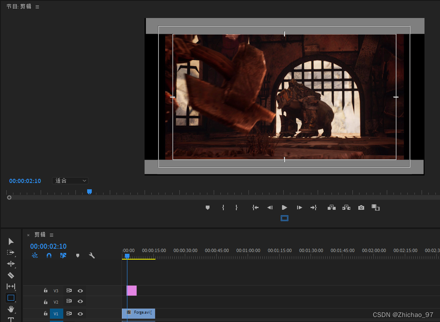Select the Ripple Edit tool

click(11, 264)
